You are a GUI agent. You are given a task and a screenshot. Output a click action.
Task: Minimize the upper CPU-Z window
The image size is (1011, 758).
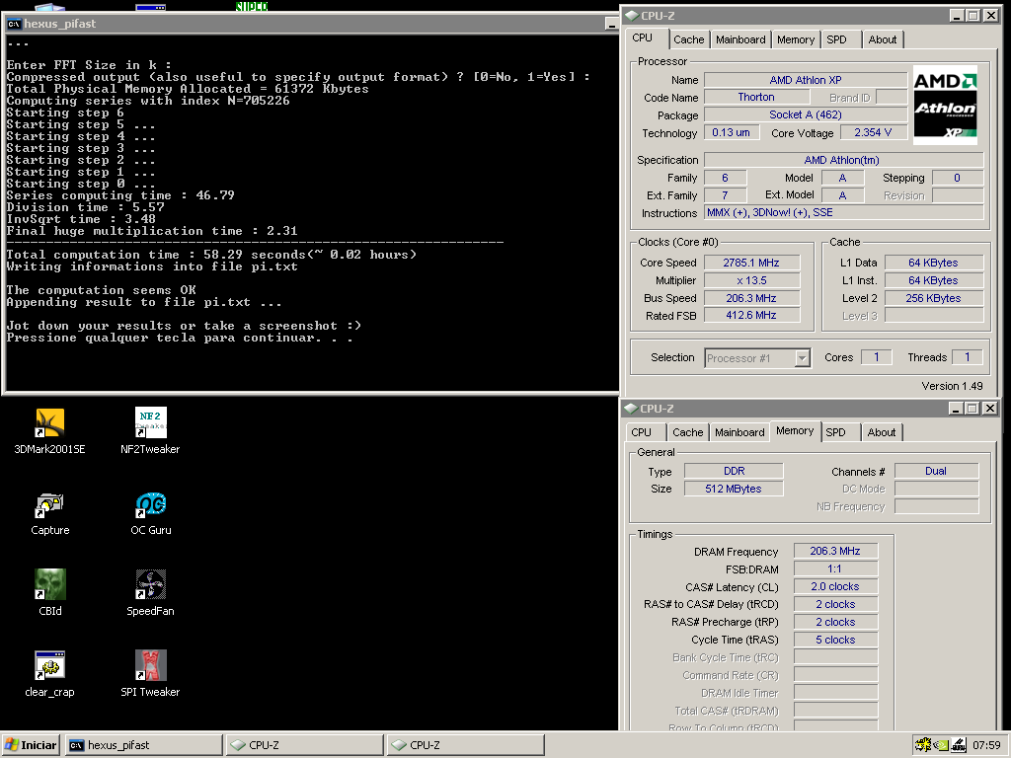tap(957, 16)
